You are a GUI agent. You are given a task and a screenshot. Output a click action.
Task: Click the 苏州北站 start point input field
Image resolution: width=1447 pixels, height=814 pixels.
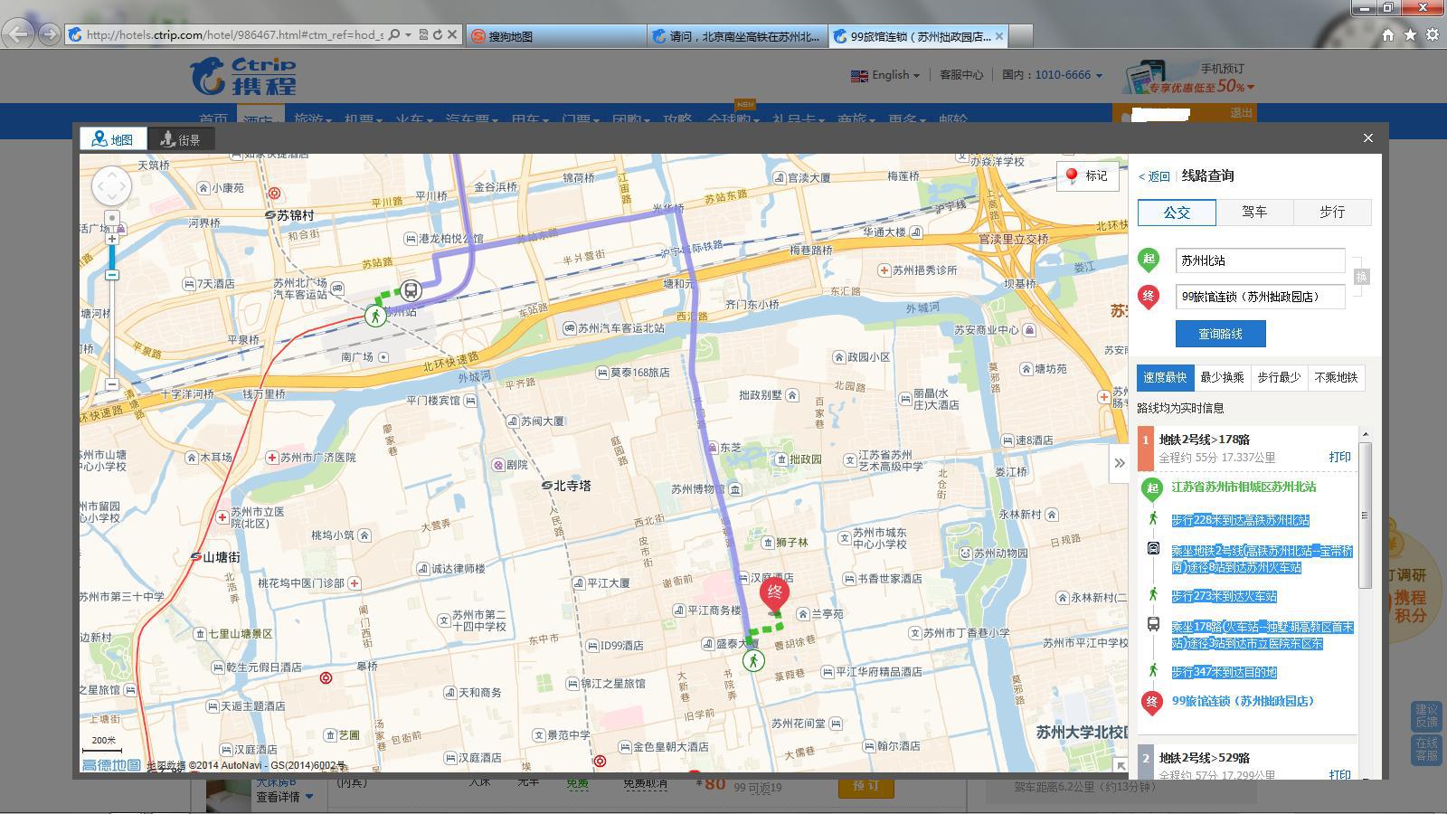pyautogui.click(x=1260, y=260)
